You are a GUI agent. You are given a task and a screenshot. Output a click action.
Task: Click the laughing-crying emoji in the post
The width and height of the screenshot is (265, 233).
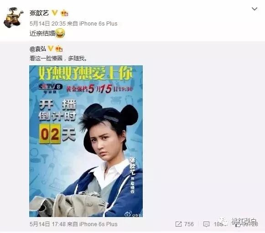(60, 33)
